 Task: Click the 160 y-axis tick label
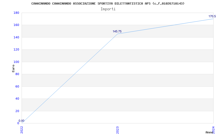click(16, 25)
